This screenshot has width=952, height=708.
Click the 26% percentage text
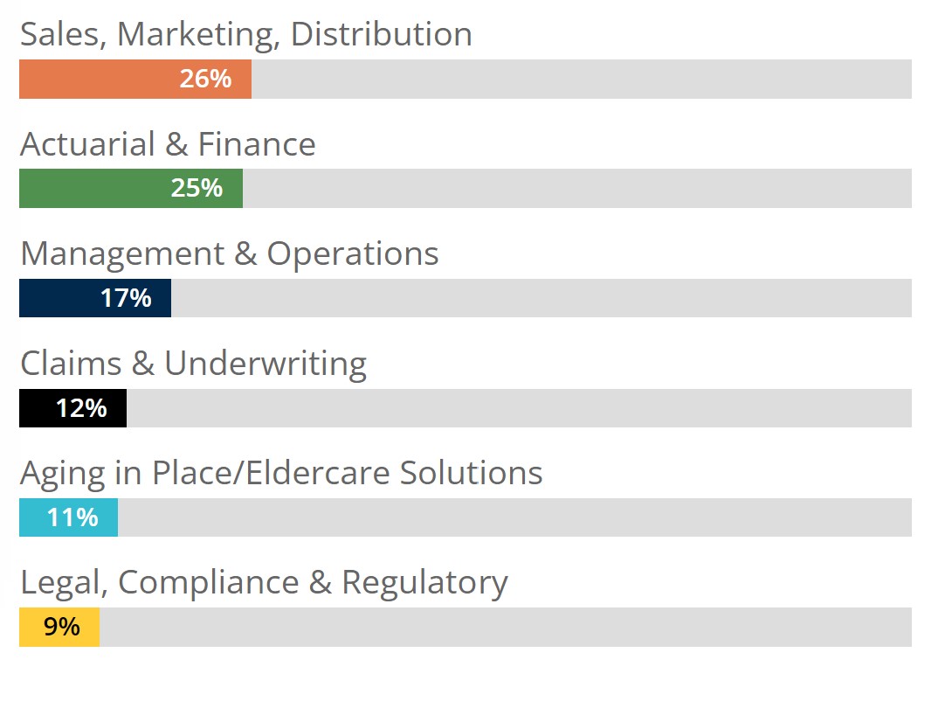(x=205, y=79)
